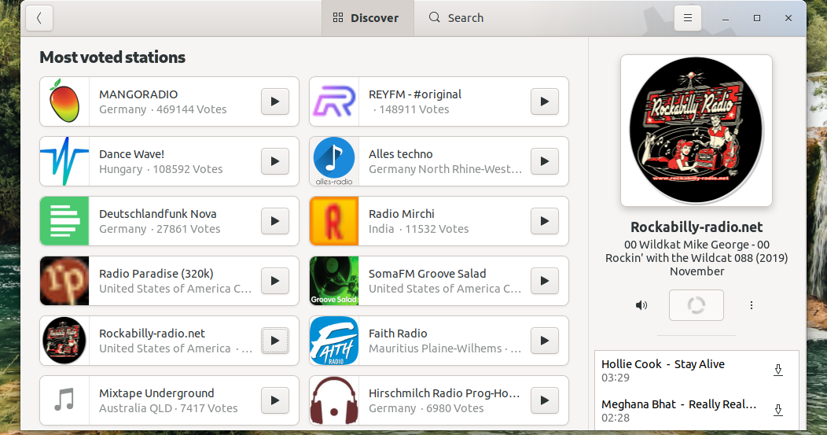Play the Faith Radio station

click(x=544, y=341)
